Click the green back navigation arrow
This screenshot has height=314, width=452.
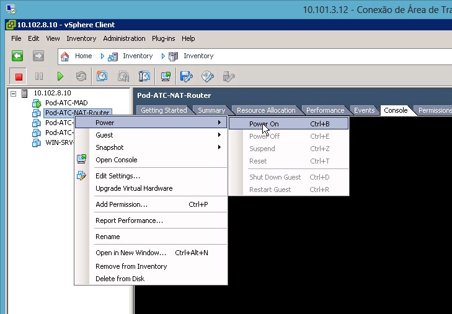coord(18,56)
